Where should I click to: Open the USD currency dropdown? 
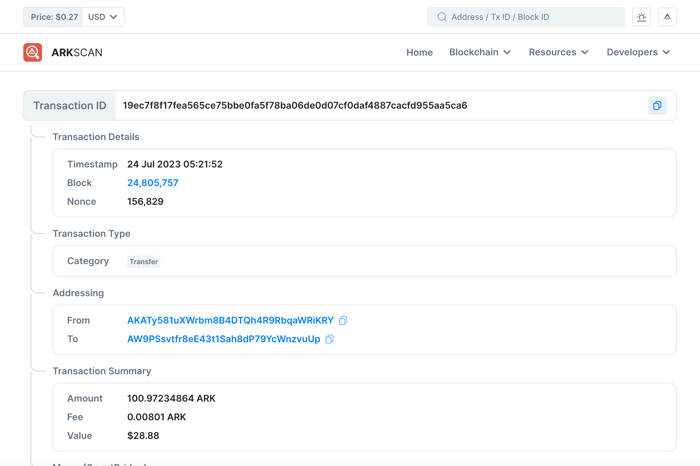point(103,17)
